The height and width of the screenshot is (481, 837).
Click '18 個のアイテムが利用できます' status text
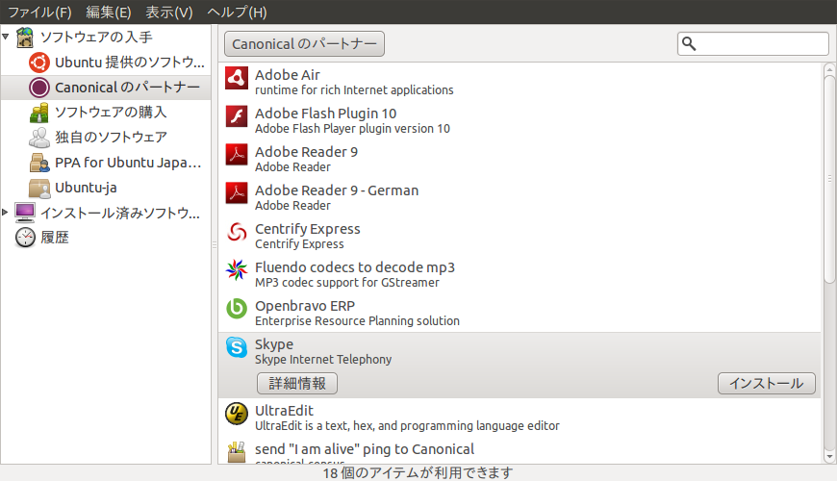tap(418, 473)
